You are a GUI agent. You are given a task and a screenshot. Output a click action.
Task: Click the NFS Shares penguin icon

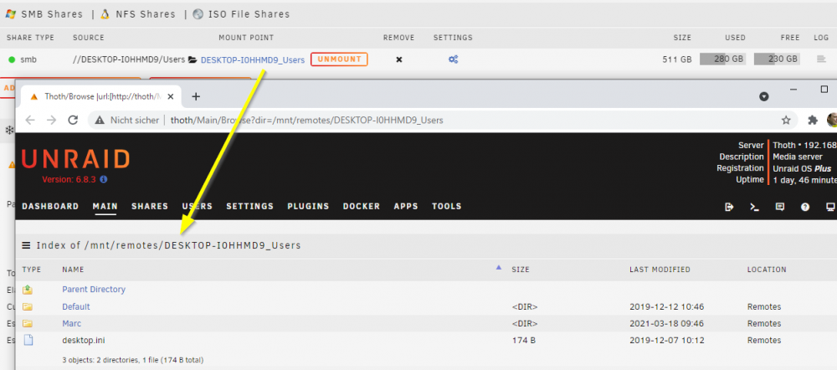pyautogui.click(x=105, y=14)
